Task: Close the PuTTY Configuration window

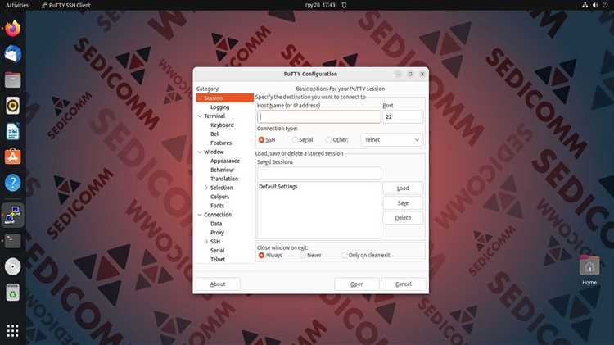Action: [x=422, y=74]
